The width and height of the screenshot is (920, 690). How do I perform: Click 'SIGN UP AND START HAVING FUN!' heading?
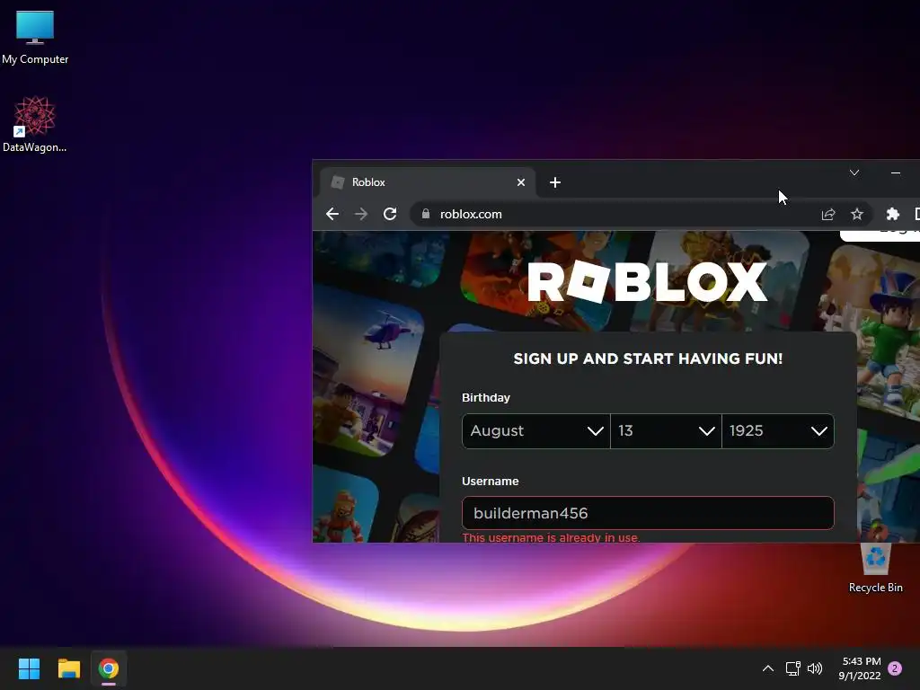pos(648,358)
